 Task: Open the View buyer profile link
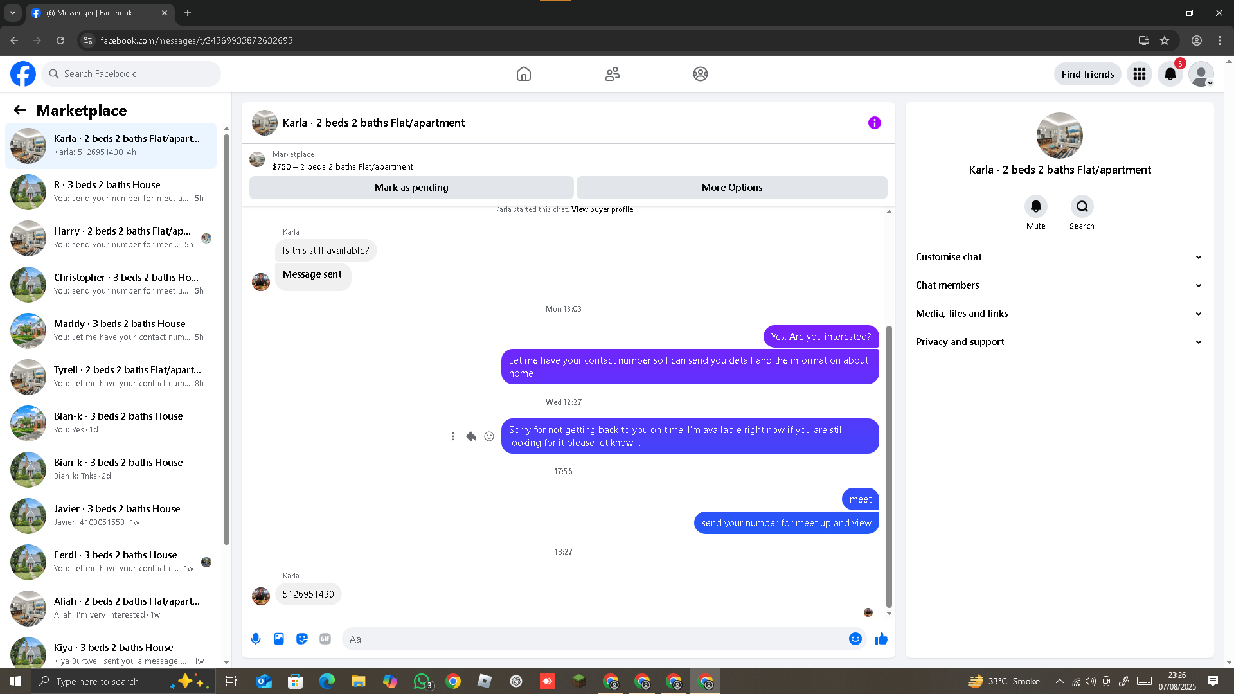602,209
